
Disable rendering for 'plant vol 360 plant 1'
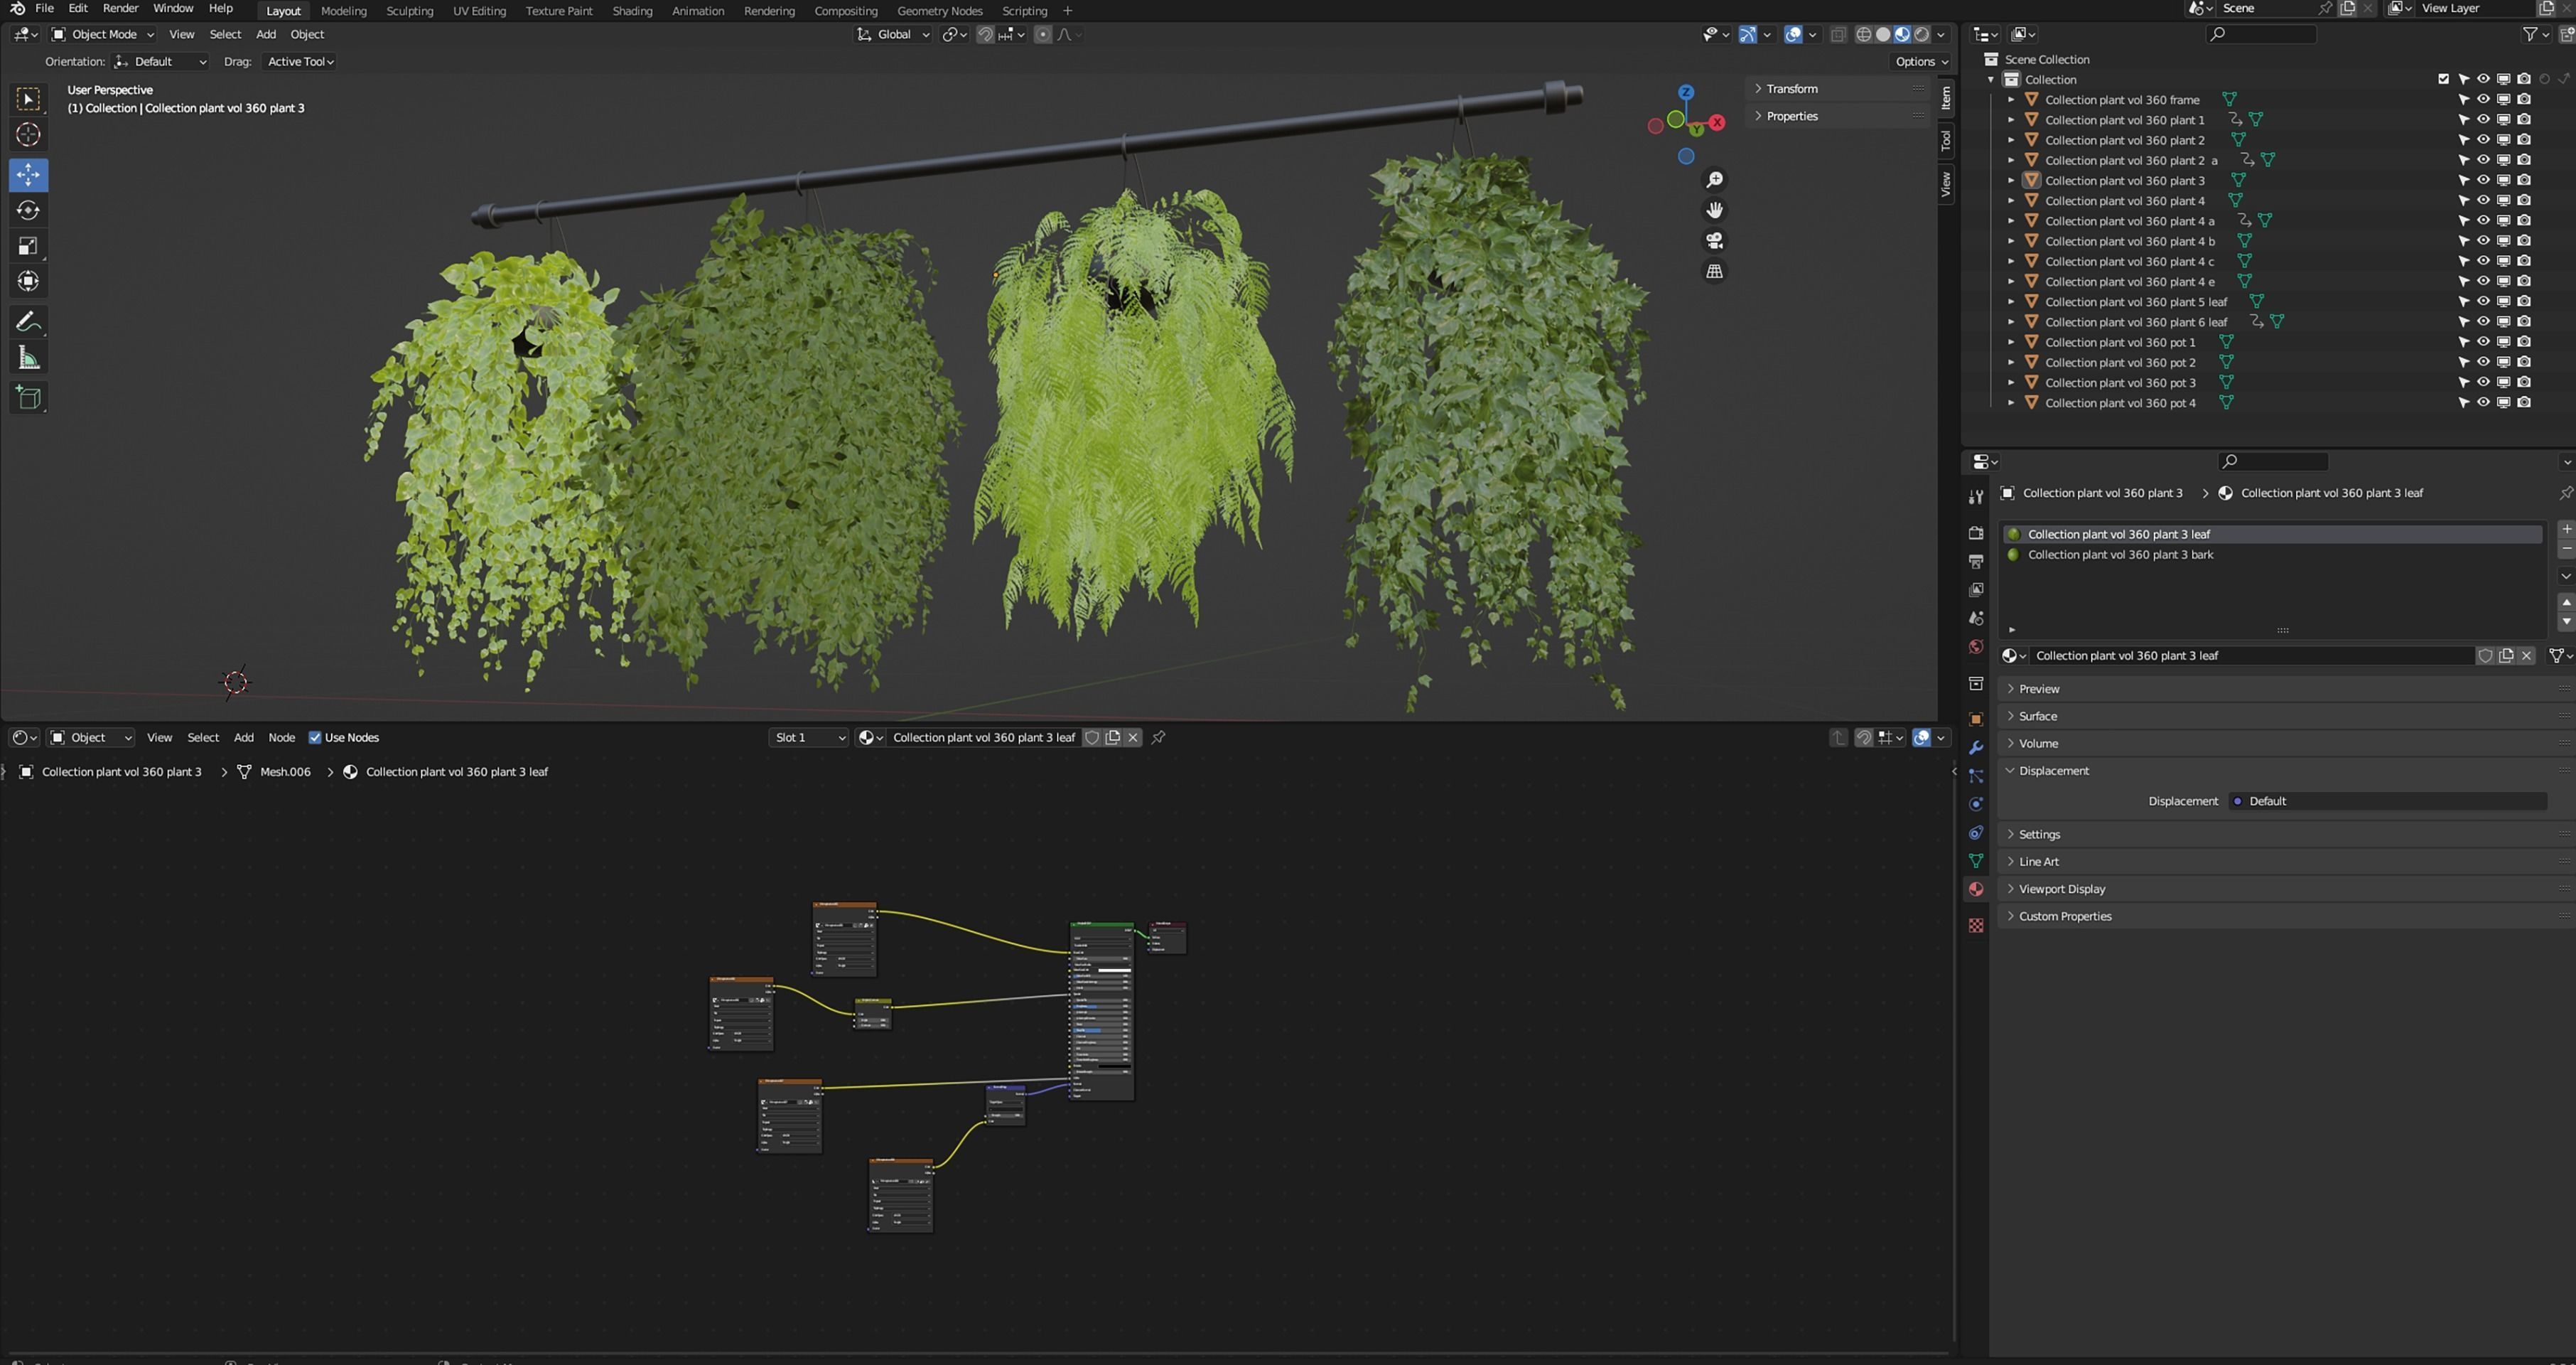tap(2524, 119)
